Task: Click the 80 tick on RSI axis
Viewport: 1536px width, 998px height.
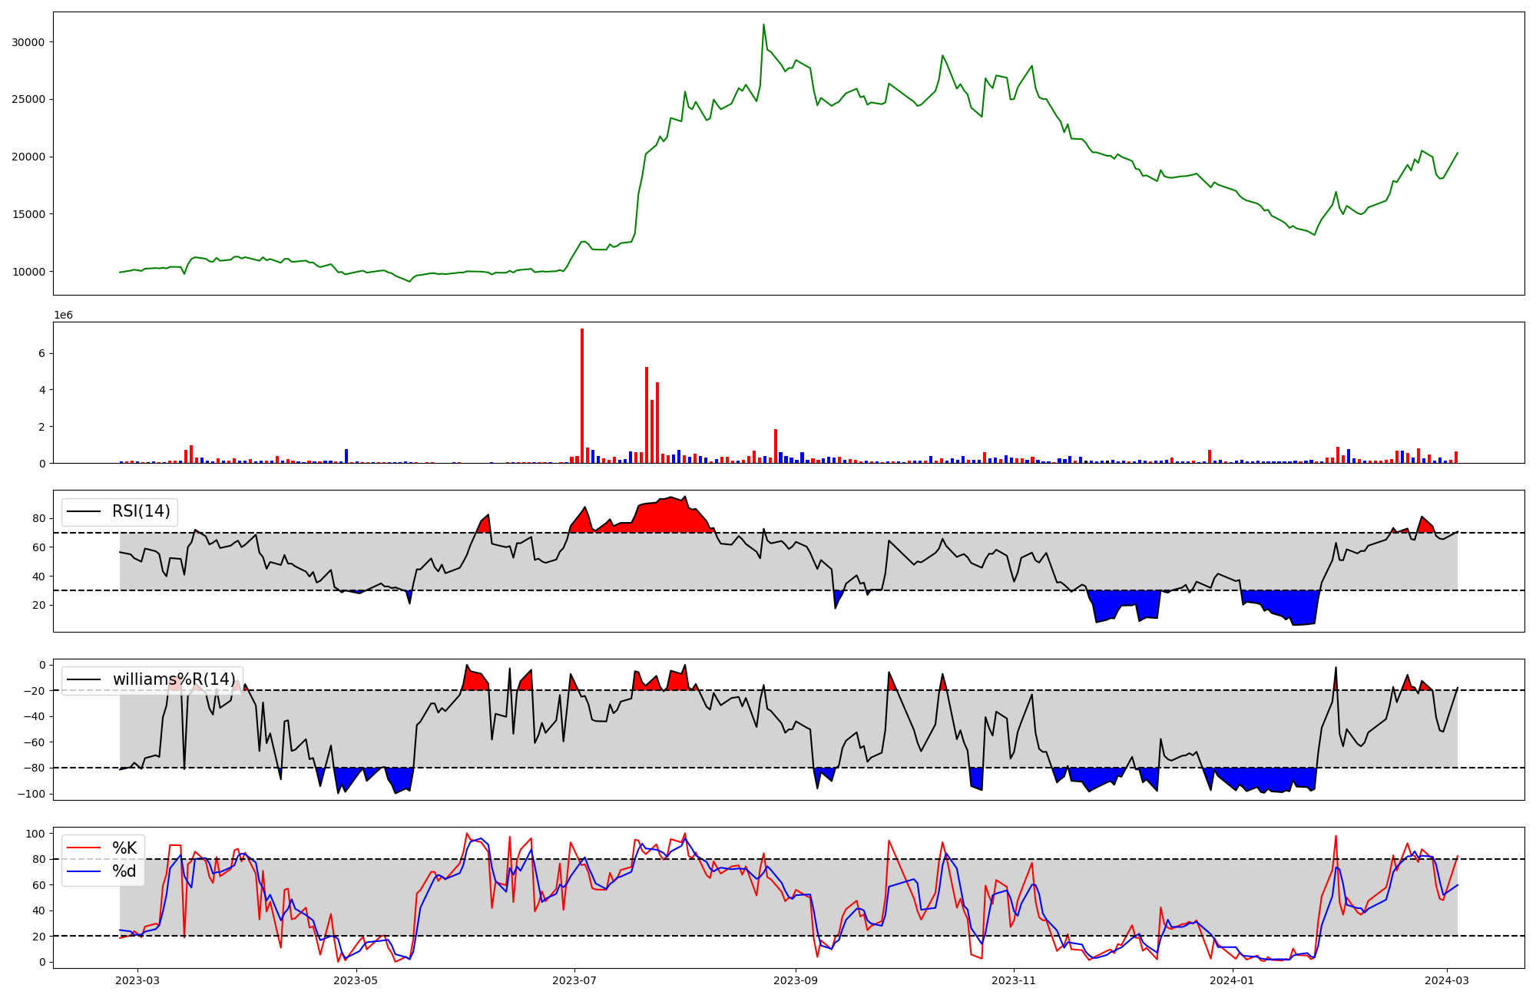Action: pos(38,519)
